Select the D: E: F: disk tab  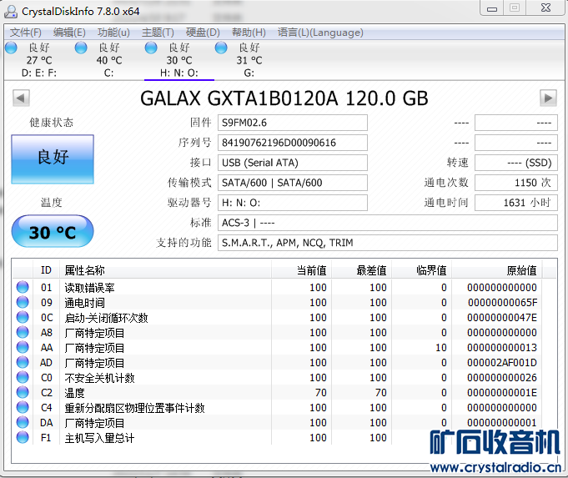click(38, 60)
